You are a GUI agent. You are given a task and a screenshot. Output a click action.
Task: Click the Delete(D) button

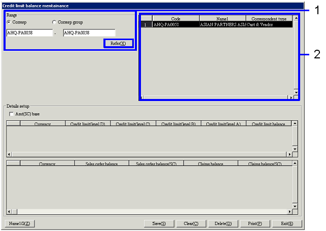223,223
